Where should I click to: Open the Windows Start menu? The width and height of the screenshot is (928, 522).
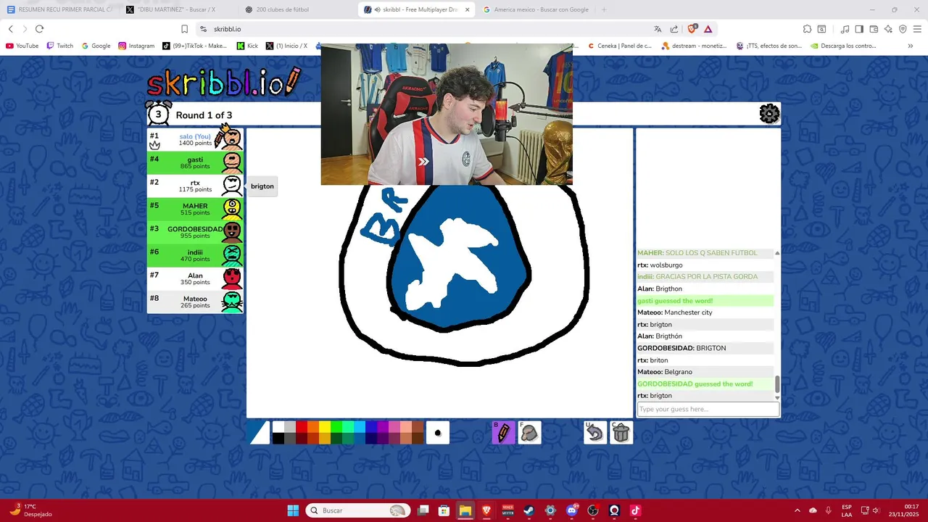point(293,510)
